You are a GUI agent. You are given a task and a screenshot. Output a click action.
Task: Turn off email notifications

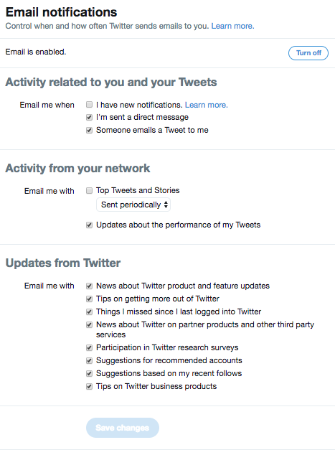point(308,53)
